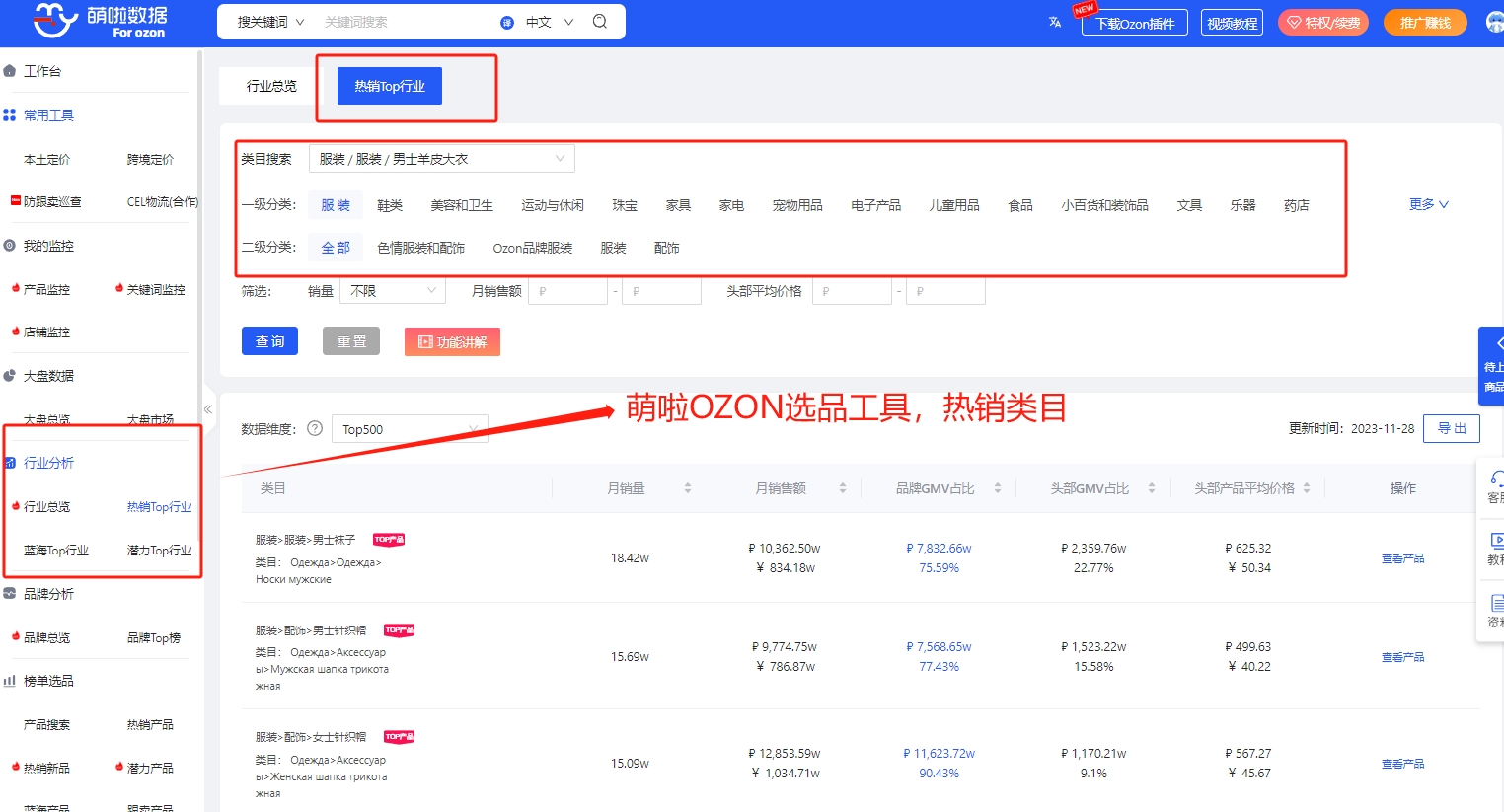This screenshot has width=1504, height=812.
Task: Select second-level category Ozon品牌服装
Action: [x=533, y=248]
